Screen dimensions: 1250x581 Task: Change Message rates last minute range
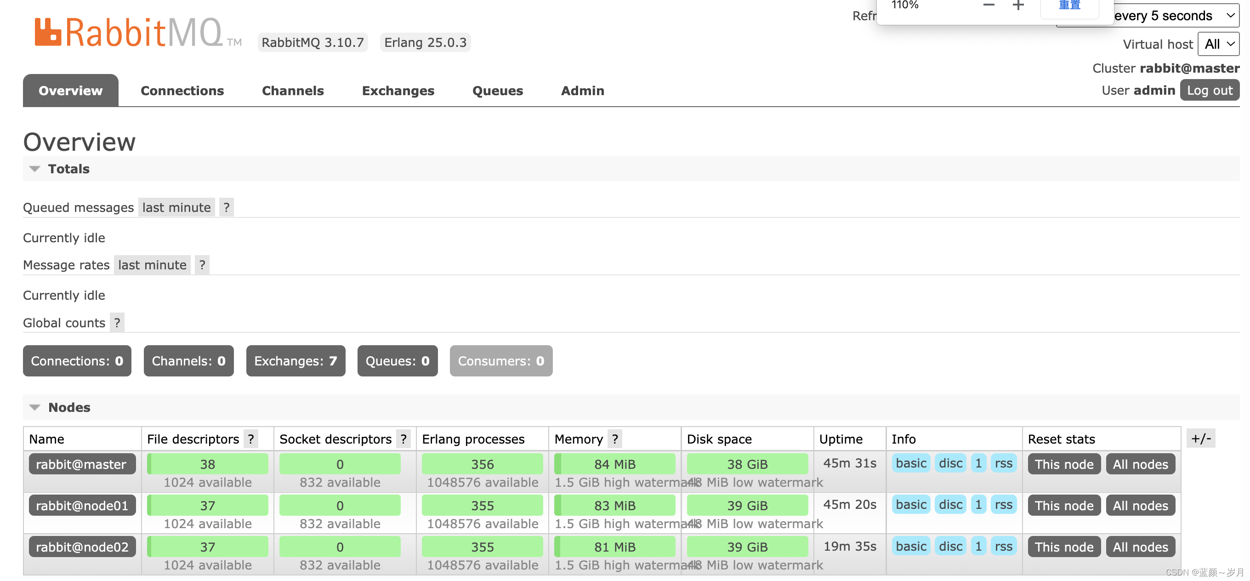click(x=153, y=265)
